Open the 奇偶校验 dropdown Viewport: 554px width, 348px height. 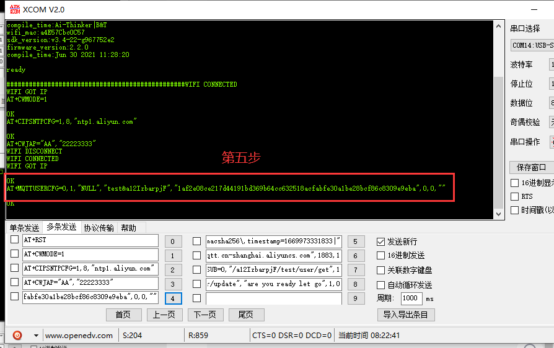click(552, 122)
